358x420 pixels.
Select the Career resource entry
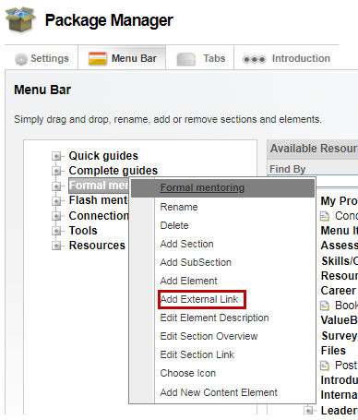(x=339, y=291)
